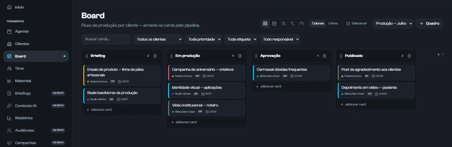Open Relatórios in the sidebar
The width and height of the screenshot is (452, 147).
tap(36, 118)
